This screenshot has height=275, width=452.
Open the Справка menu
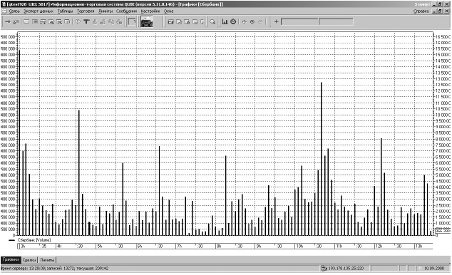click(421, 11)
